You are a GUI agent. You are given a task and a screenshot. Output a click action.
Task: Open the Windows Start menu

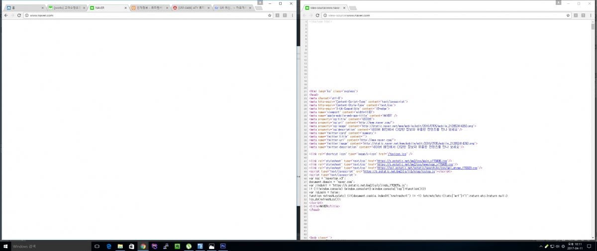[5, 246]
